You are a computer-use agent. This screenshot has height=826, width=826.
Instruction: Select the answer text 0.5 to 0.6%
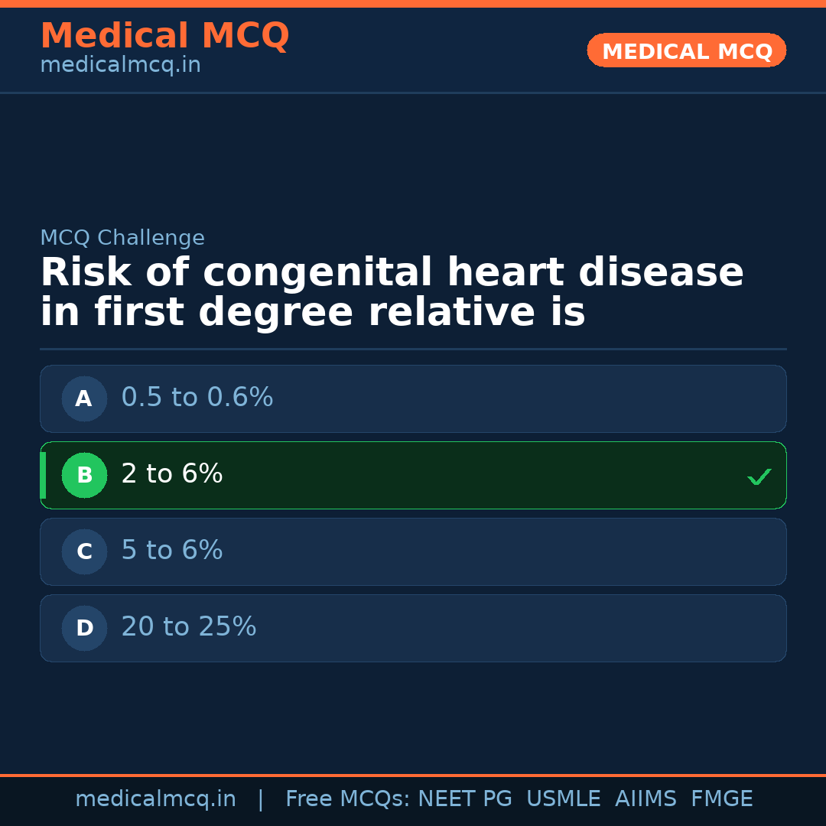coord(197,398)
